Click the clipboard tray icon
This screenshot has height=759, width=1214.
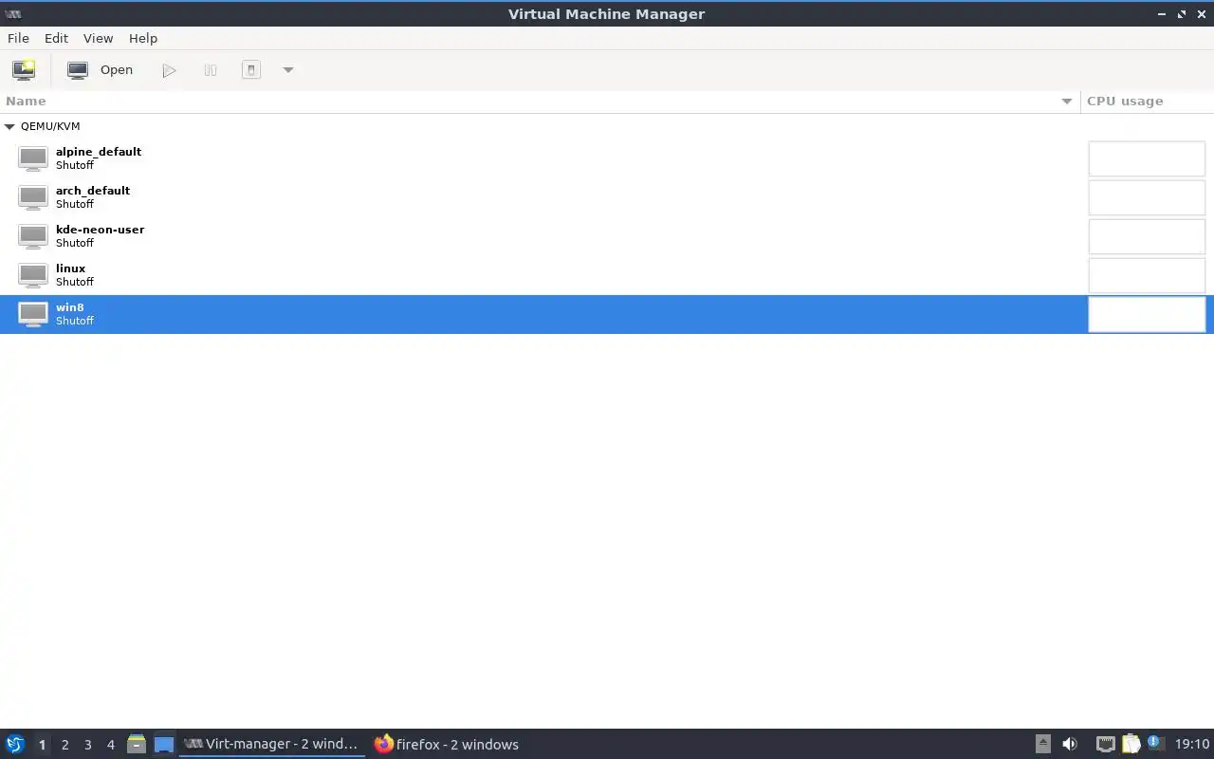coord(1131,745)
